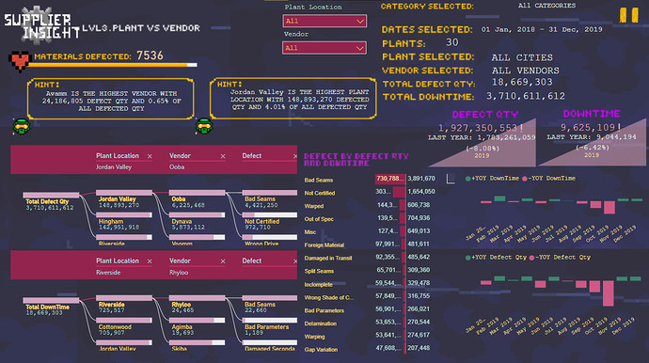This screenshot has height=363, width=649.
Task: Remove the Ooba Vendor filter
Action: pos(223,156)
